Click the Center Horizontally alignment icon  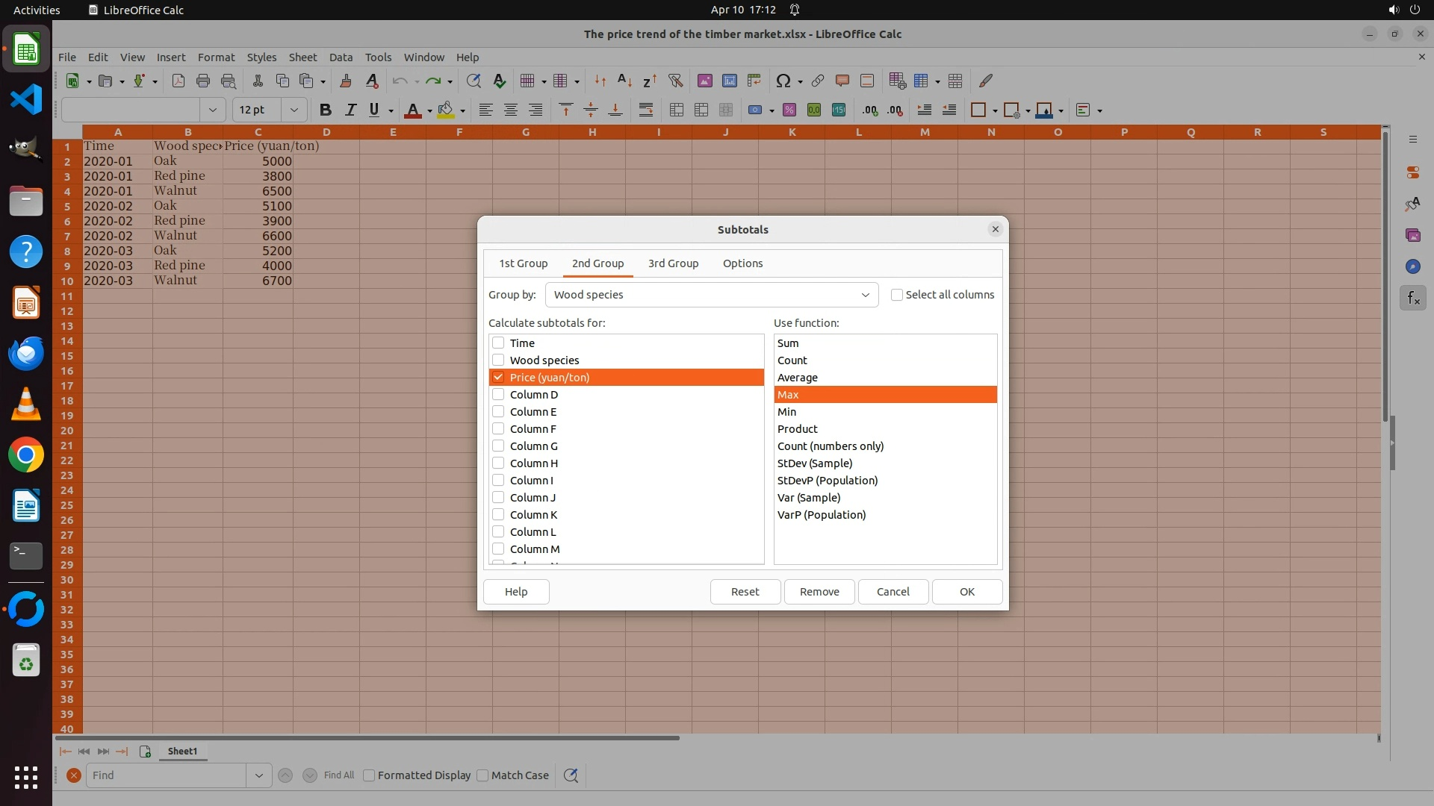tap(511, 110)
